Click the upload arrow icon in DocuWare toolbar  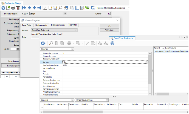click(106, 43)
